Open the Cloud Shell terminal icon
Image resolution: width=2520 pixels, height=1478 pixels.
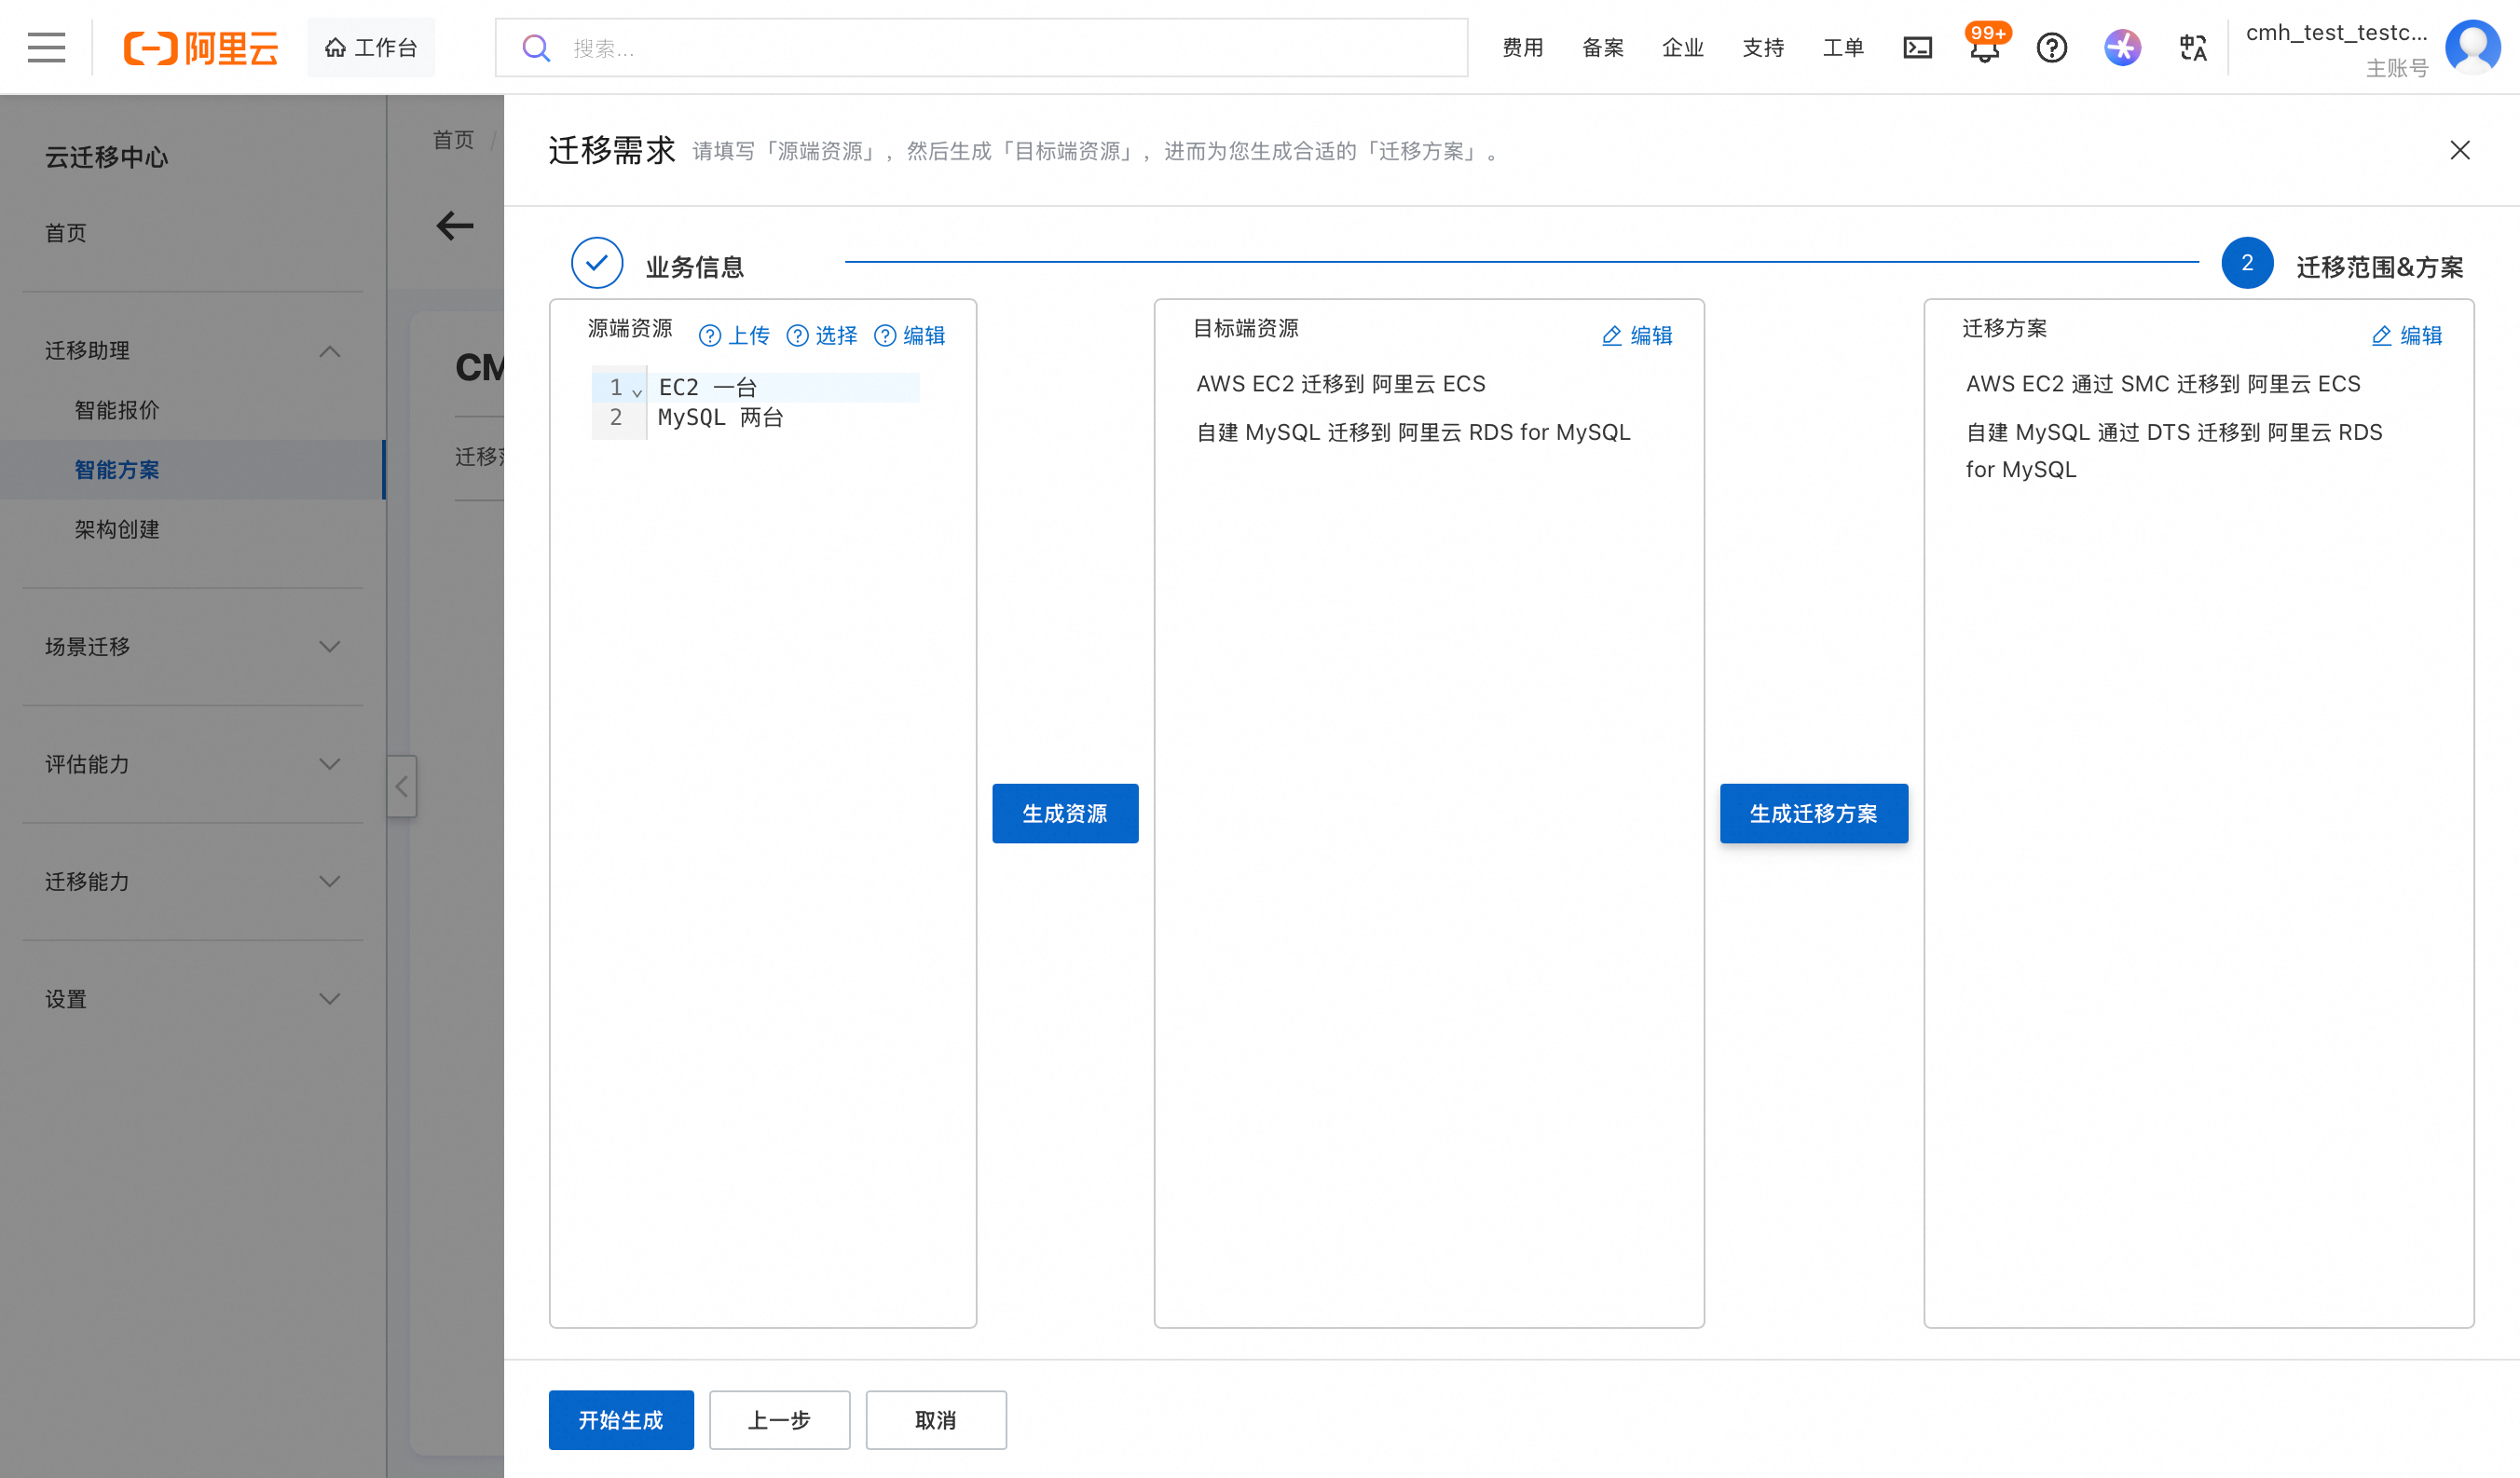[x=1916, y=47]
